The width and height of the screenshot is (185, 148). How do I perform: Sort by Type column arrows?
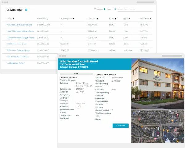click(129, 19)
